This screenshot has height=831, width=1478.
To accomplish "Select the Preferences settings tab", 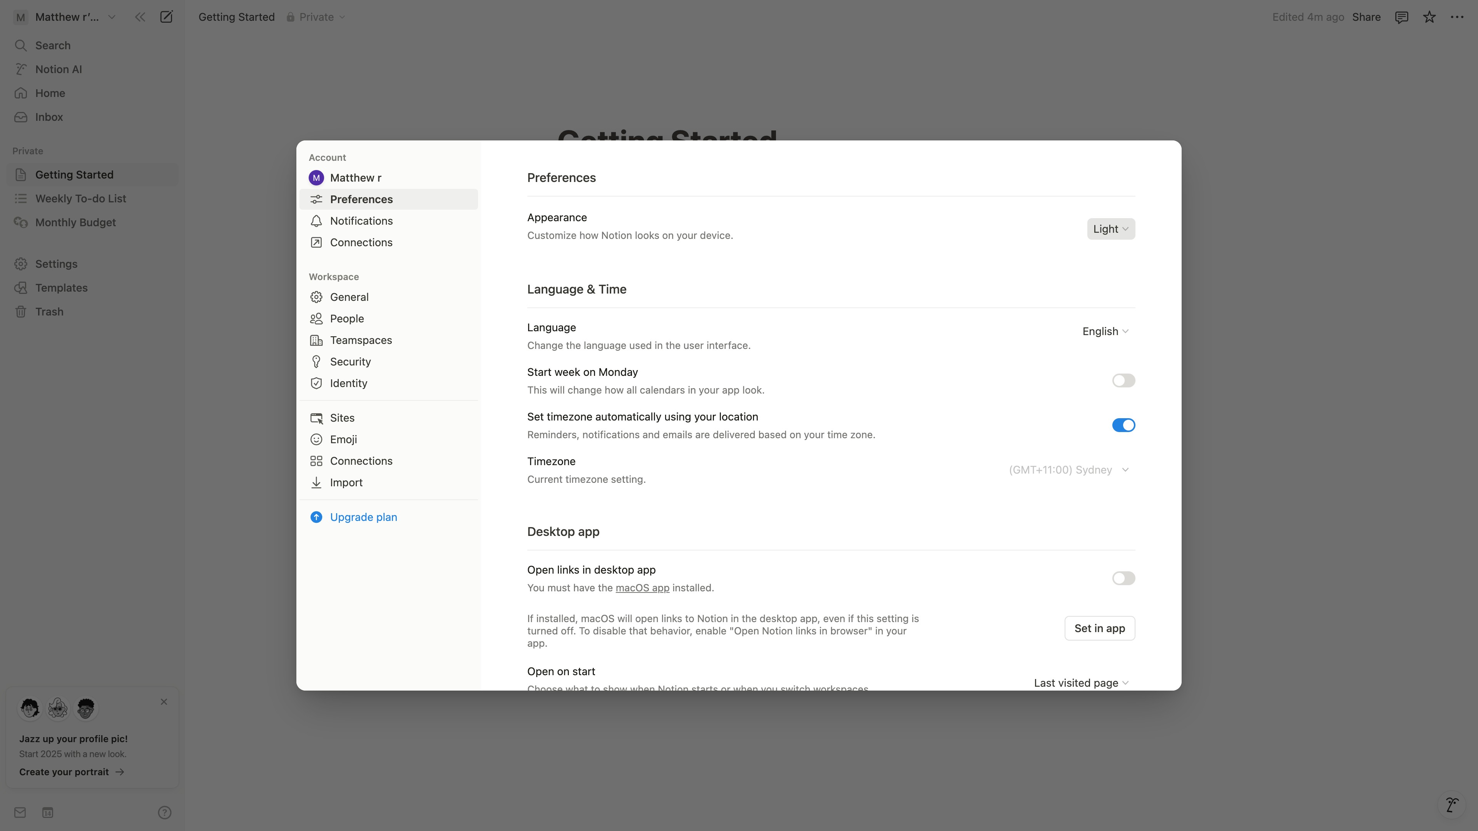I will click(x=389, y=199).
